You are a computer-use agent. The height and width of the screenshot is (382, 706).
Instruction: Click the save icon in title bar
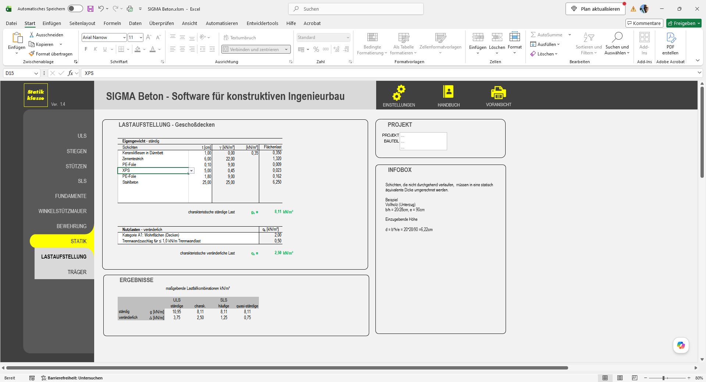(90, 9)
